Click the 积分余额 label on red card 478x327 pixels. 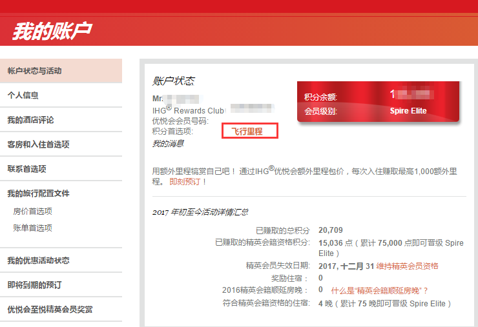[x=320, y=97]
